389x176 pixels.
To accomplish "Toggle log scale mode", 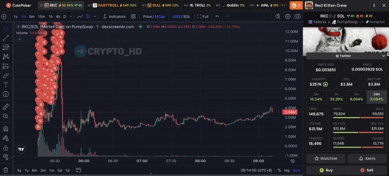I will tap(287, 170).
